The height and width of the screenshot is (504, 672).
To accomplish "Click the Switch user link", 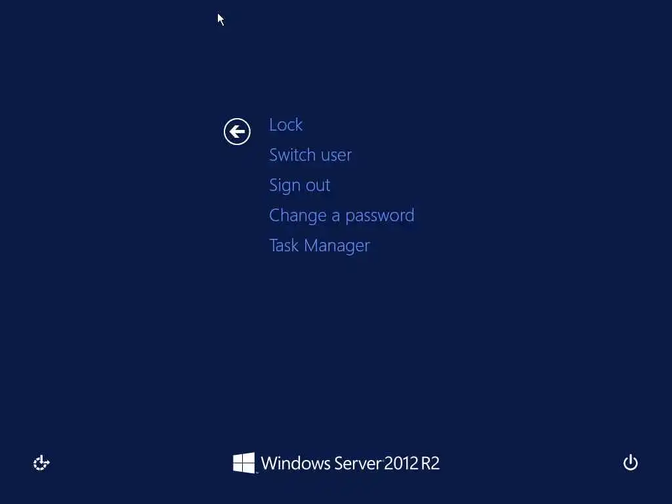I will click(310, 155).
